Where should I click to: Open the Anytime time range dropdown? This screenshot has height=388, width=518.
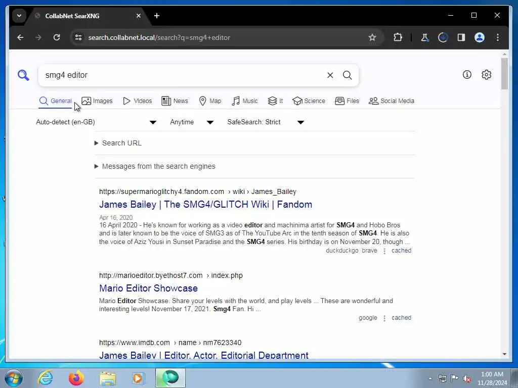tap(192, 122)
